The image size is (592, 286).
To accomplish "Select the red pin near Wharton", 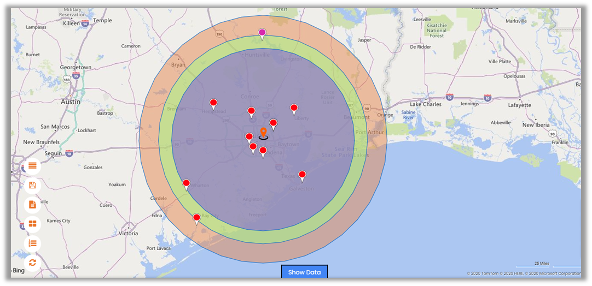I will (186, 183).
